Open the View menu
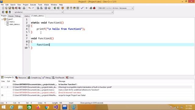 [x=19, y=5]
